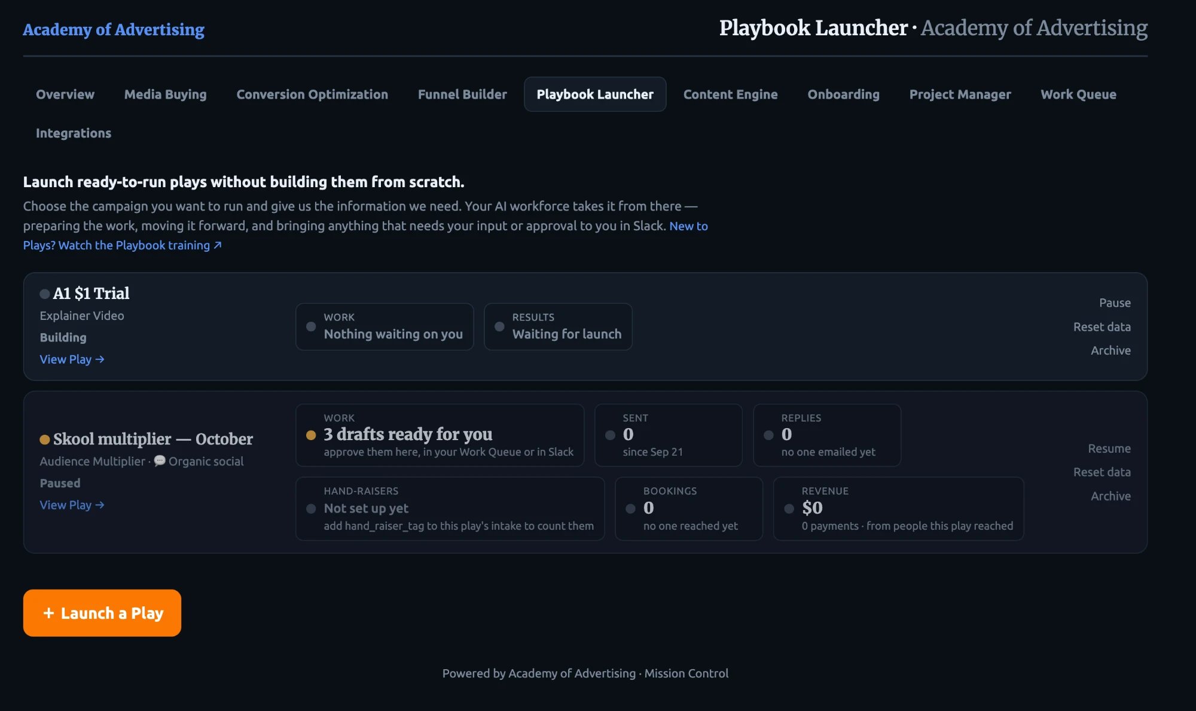Click the A1 $1 Trial play title
The width and height of the screenshot is (1196, 711).
(91, 294)
